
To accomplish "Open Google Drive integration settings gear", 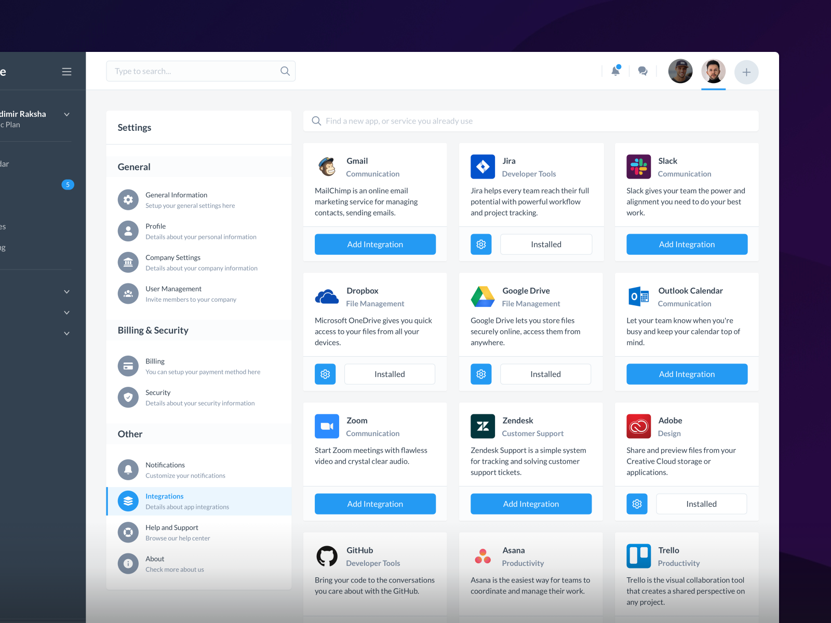I will [x=481, y=374].
